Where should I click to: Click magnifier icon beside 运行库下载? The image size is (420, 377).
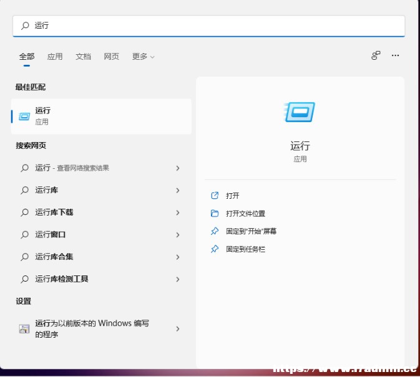24,212
